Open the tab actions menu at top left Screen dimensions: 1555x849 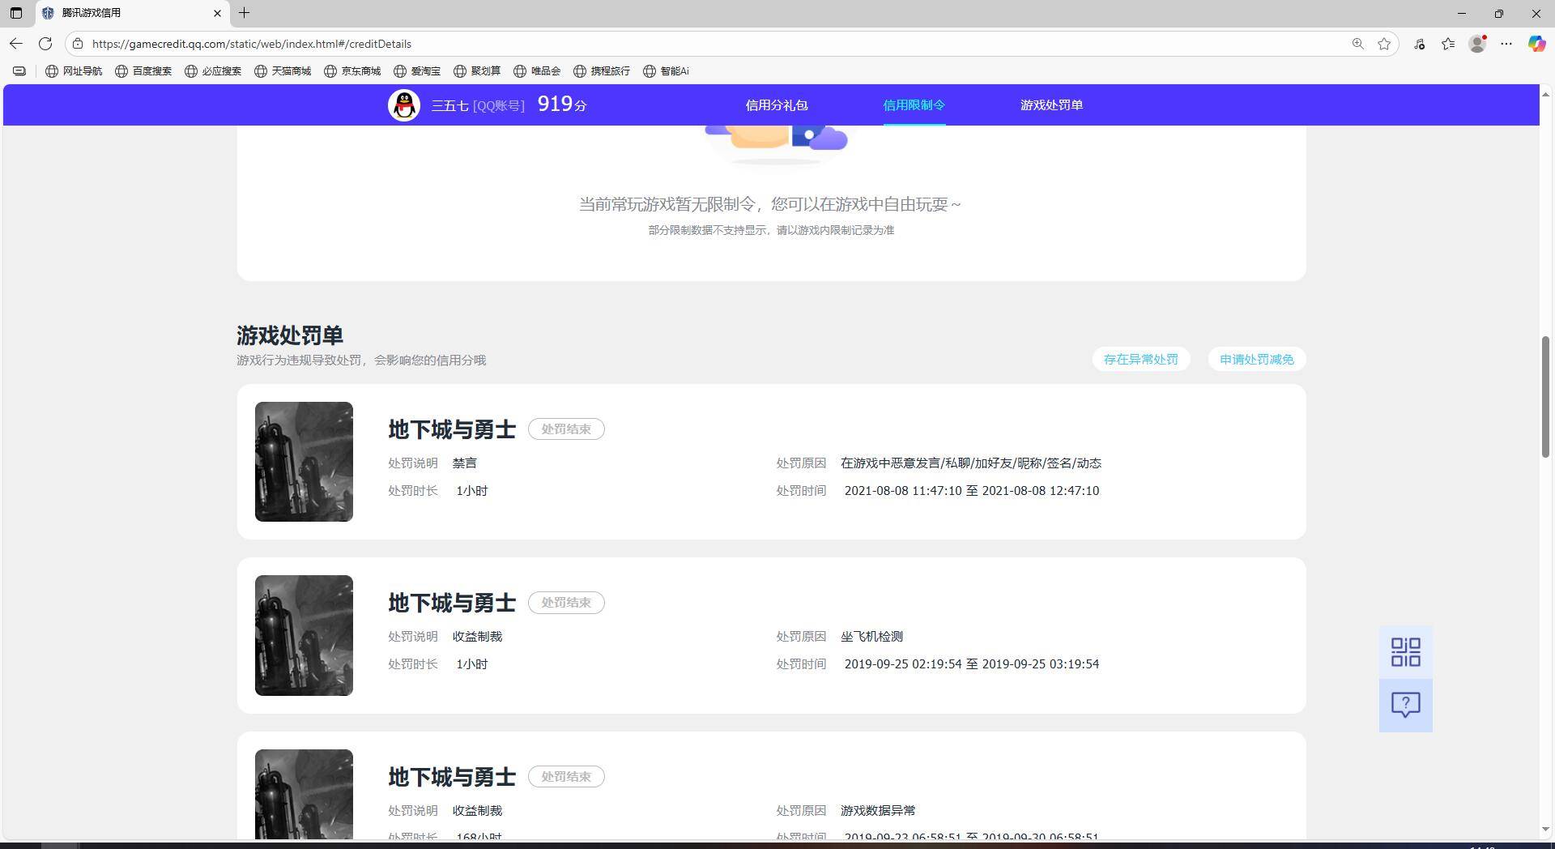(x=16, y=13)
